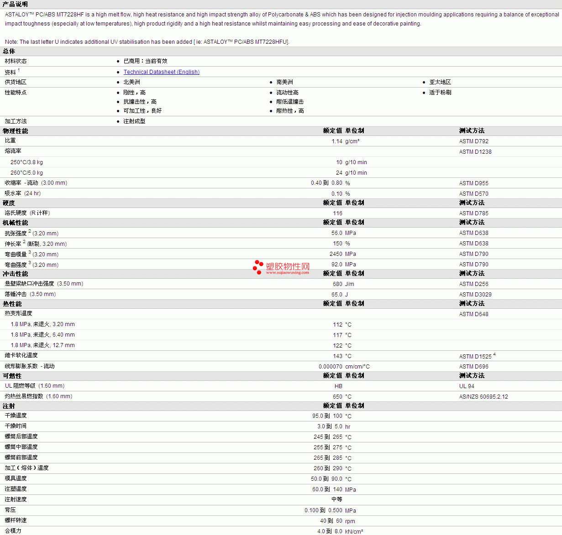Image resolution: width=562 pixels, height=535 pixels.
Task: Select the 螺筒后部温度 range 245 到 265
Action: (x=328, y=437)
